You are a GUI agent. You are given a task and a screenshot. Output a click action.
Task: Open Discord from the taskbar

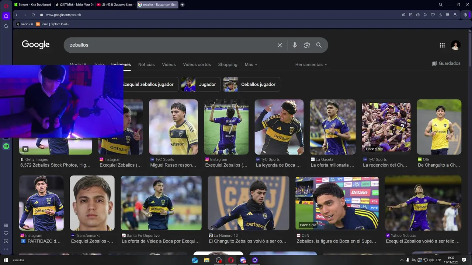[x=243, y=260]
